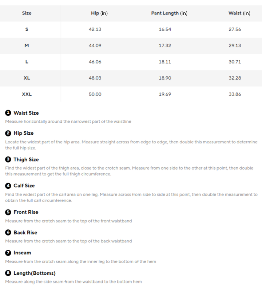Click the L hip value 46.06
The image size is (262, 294).
95,62
